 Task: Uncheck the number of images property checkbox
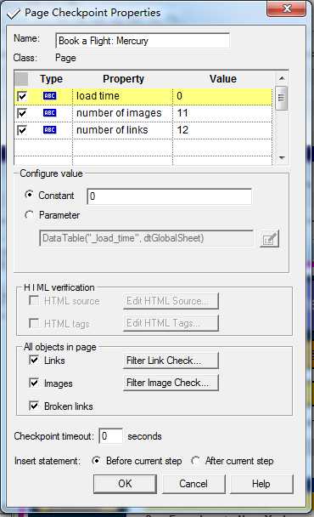(x=22, y=113)
